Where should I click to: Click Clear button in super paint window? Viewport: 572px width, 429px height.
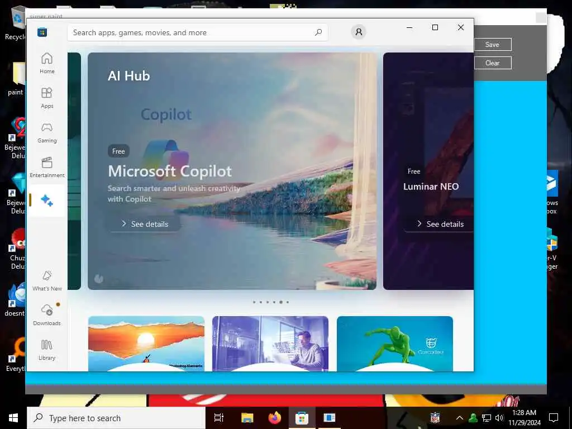[x=493, y=63]
